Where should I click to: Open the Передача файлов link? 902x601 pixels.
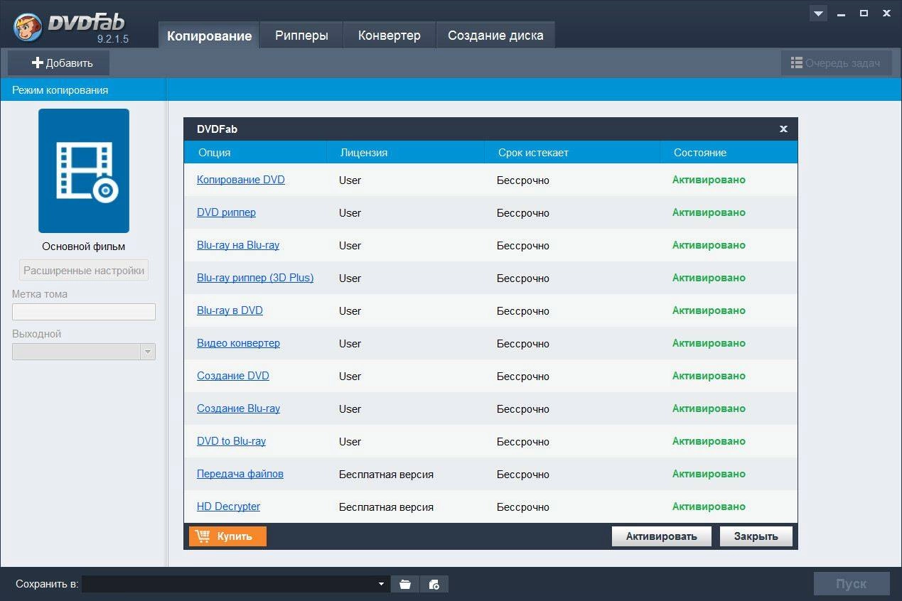[x=240, y=474]
